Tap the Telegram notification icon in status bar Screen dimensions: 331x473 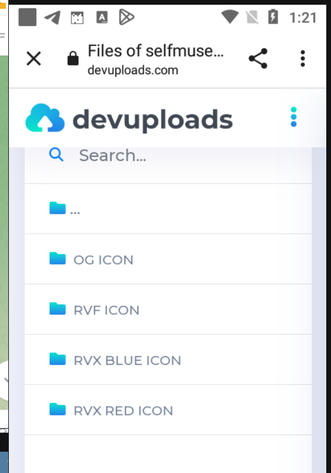point(52,18)
